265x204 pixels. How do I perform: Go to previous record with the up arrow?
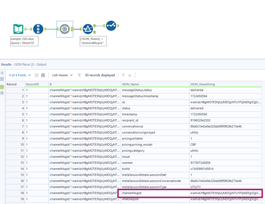(124, 75)
